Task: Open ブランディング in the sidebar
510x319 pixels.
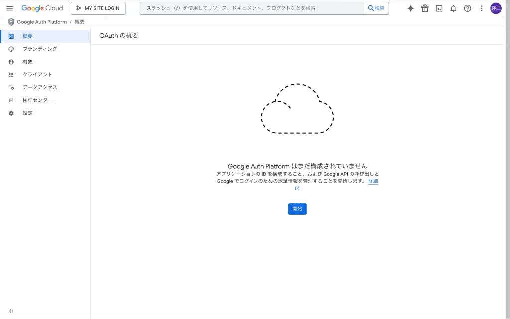Action: coord(40,49)
